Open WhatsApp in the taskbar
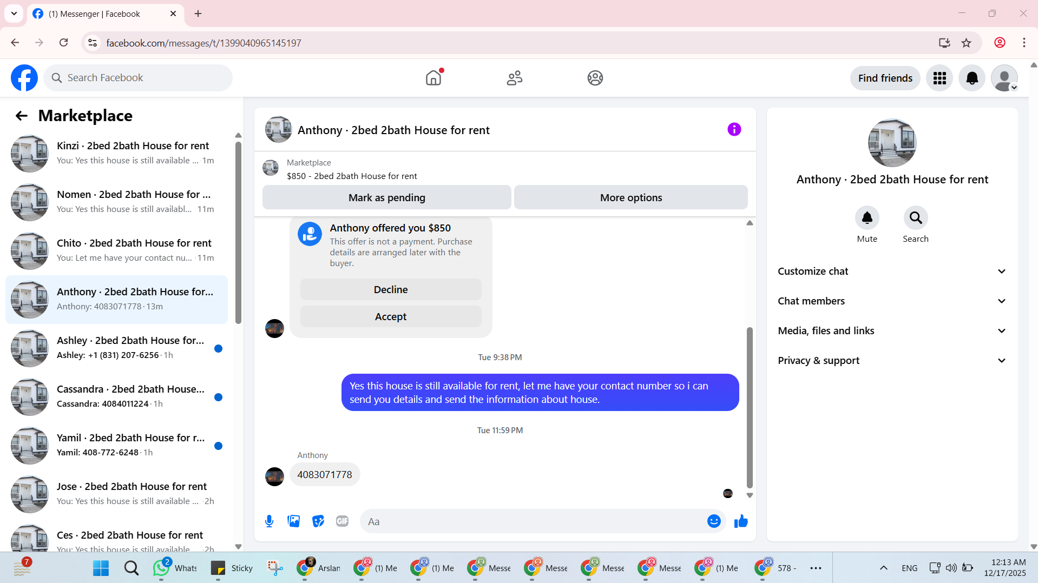Image resolution: width=1038 pixels, height=583 pixels. (x=175, y=568)
